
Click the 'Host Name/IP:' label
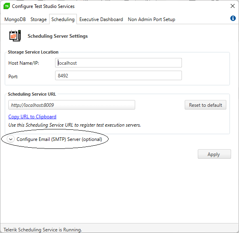pos(24,63)
